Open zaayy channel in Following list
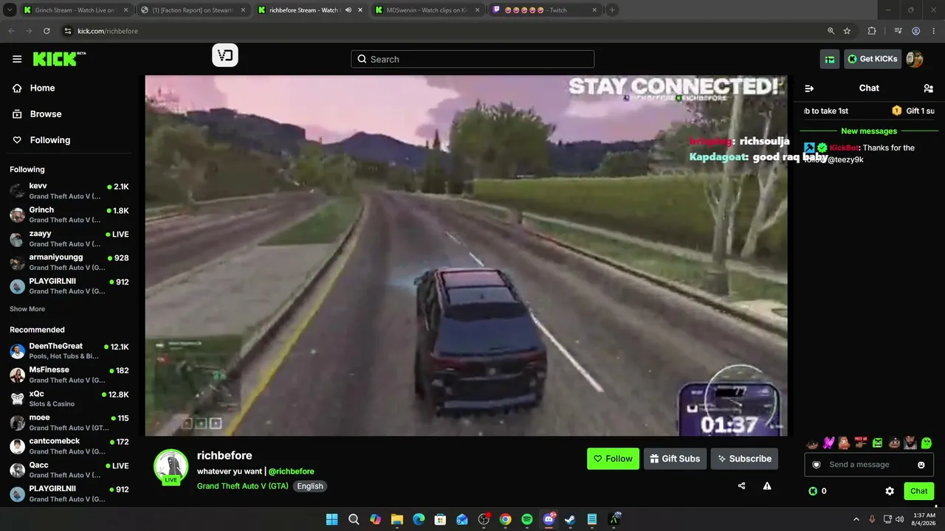The width and height of the screenshot is (945, 531). (69, 238)
